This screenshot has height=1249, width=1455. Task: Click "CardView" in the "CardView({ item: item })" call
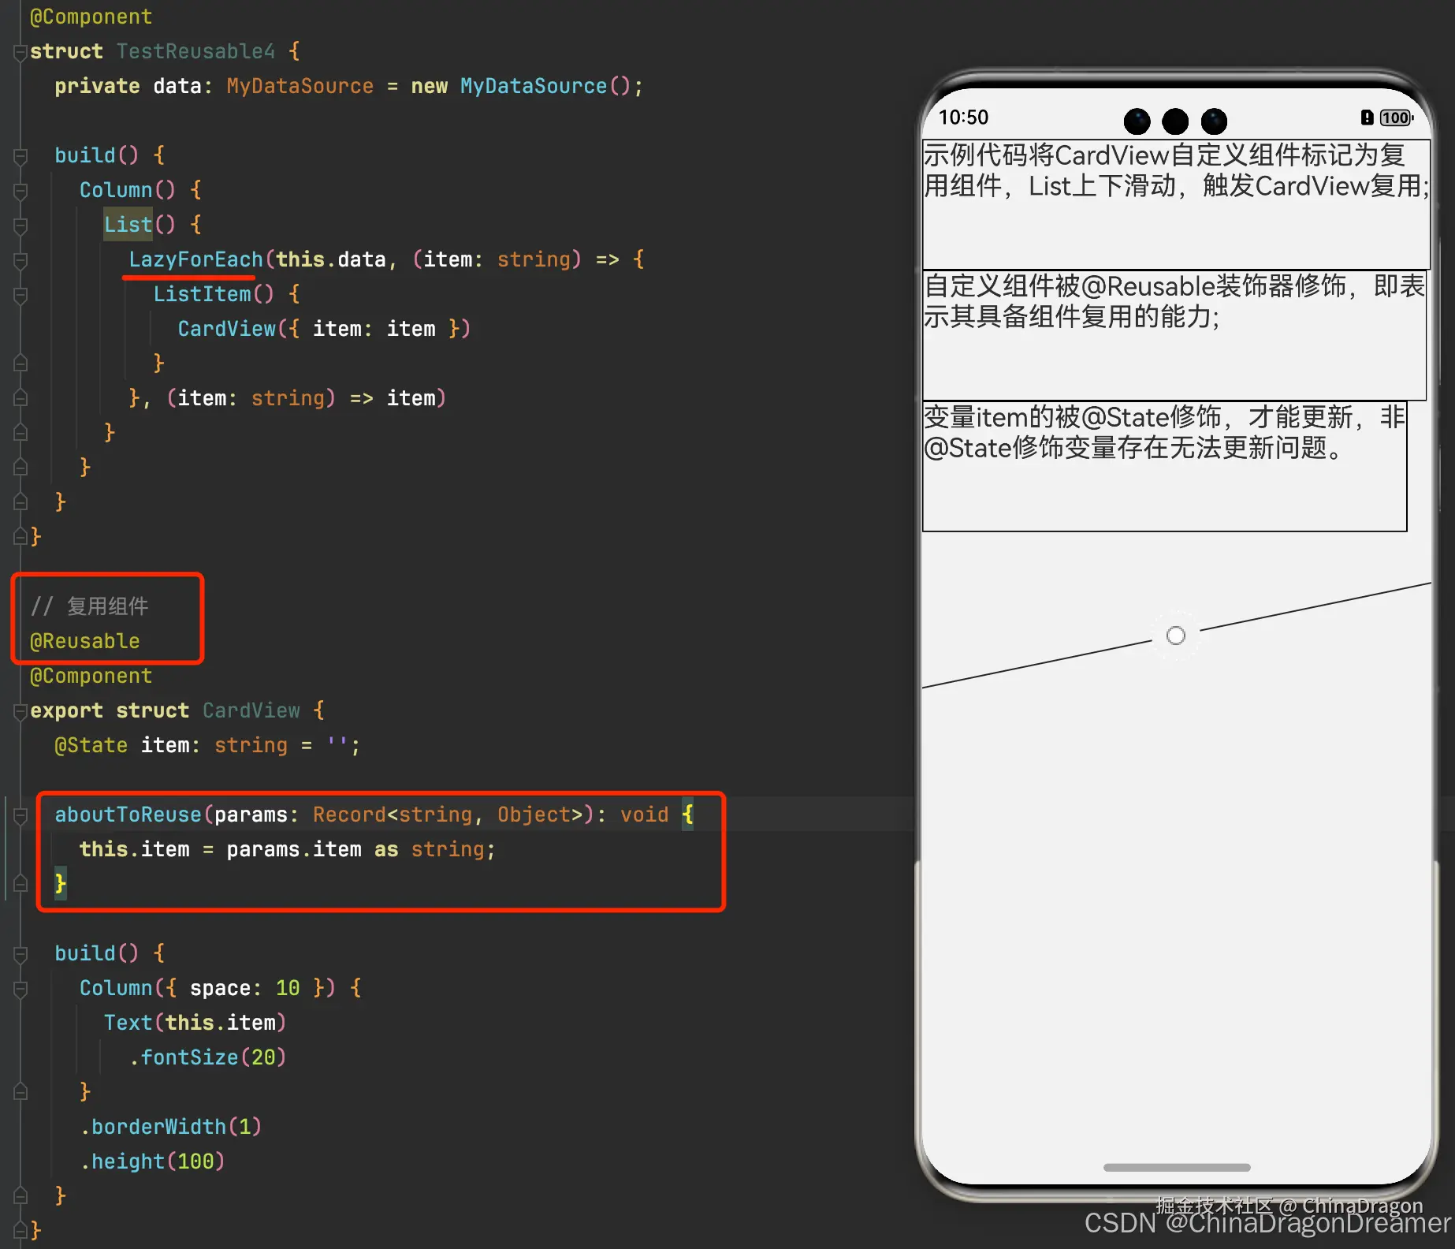pyautogui.click(x=226, y=329)
